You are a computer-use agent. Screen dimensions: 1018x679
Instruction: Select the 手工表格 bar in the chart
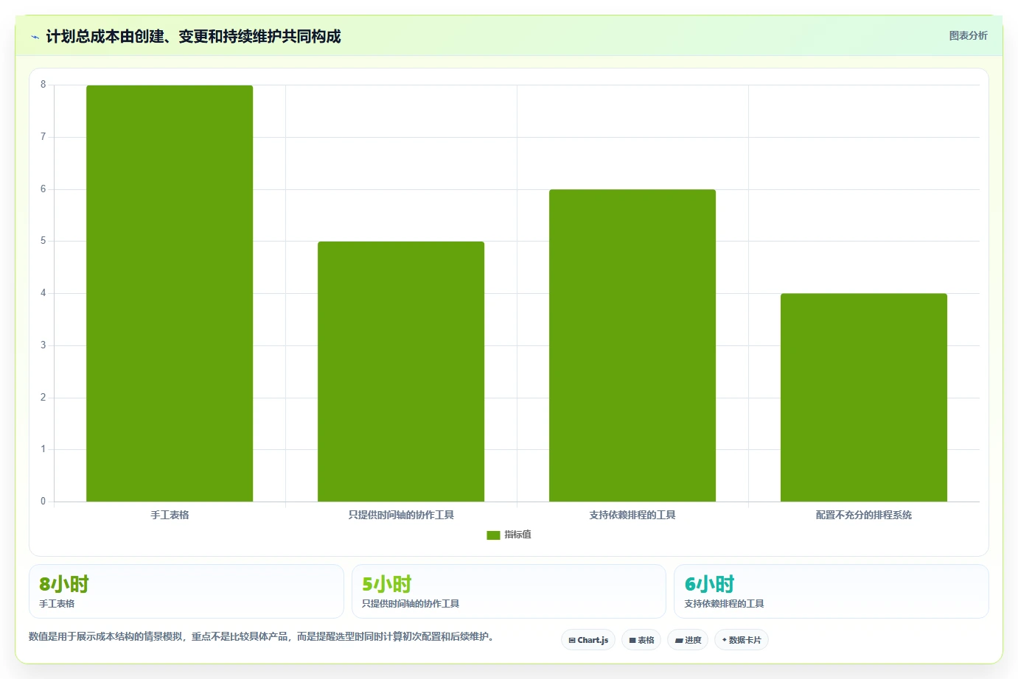(x=170, y=293)
